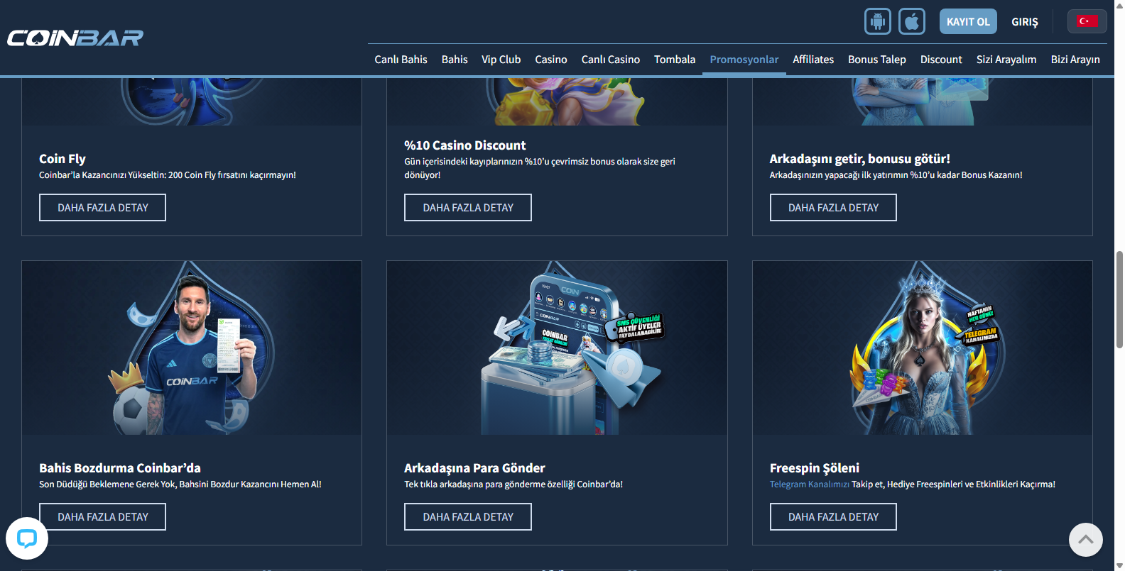Click DAHA FAZLA DETAY under %10 Casino Discount
The width and height of the screenshot is (1125, 571).
coord(468,207)
